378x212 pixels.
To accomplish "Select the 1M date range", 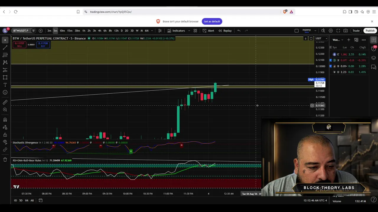I will 27,201.
